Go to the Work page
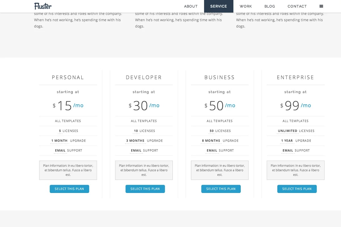This screenshot has height=227, width=341. [x=246, y=6]
